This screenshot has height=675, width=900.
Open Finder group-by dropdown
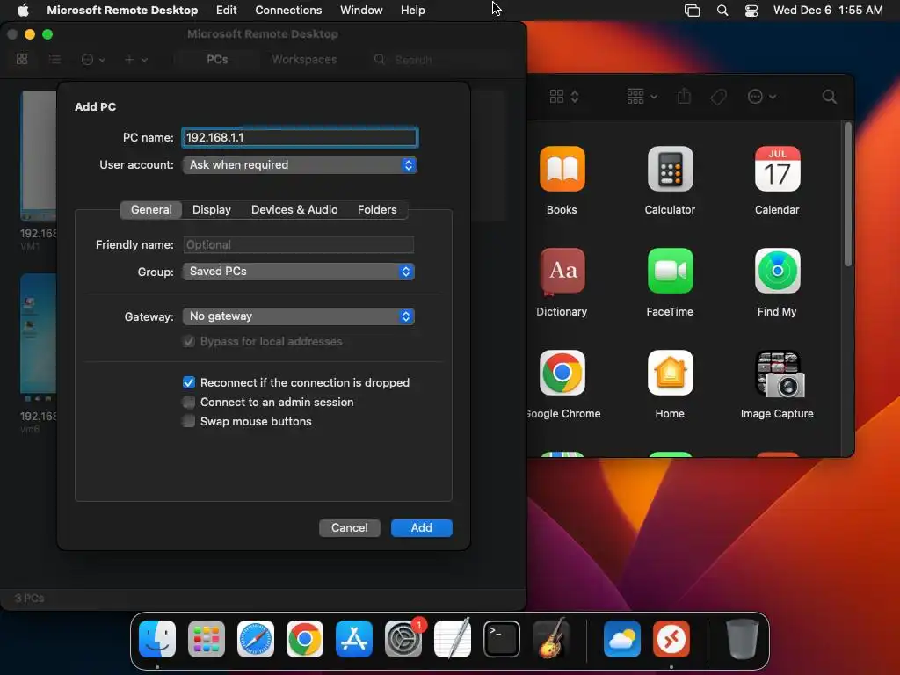click(642, 97)
